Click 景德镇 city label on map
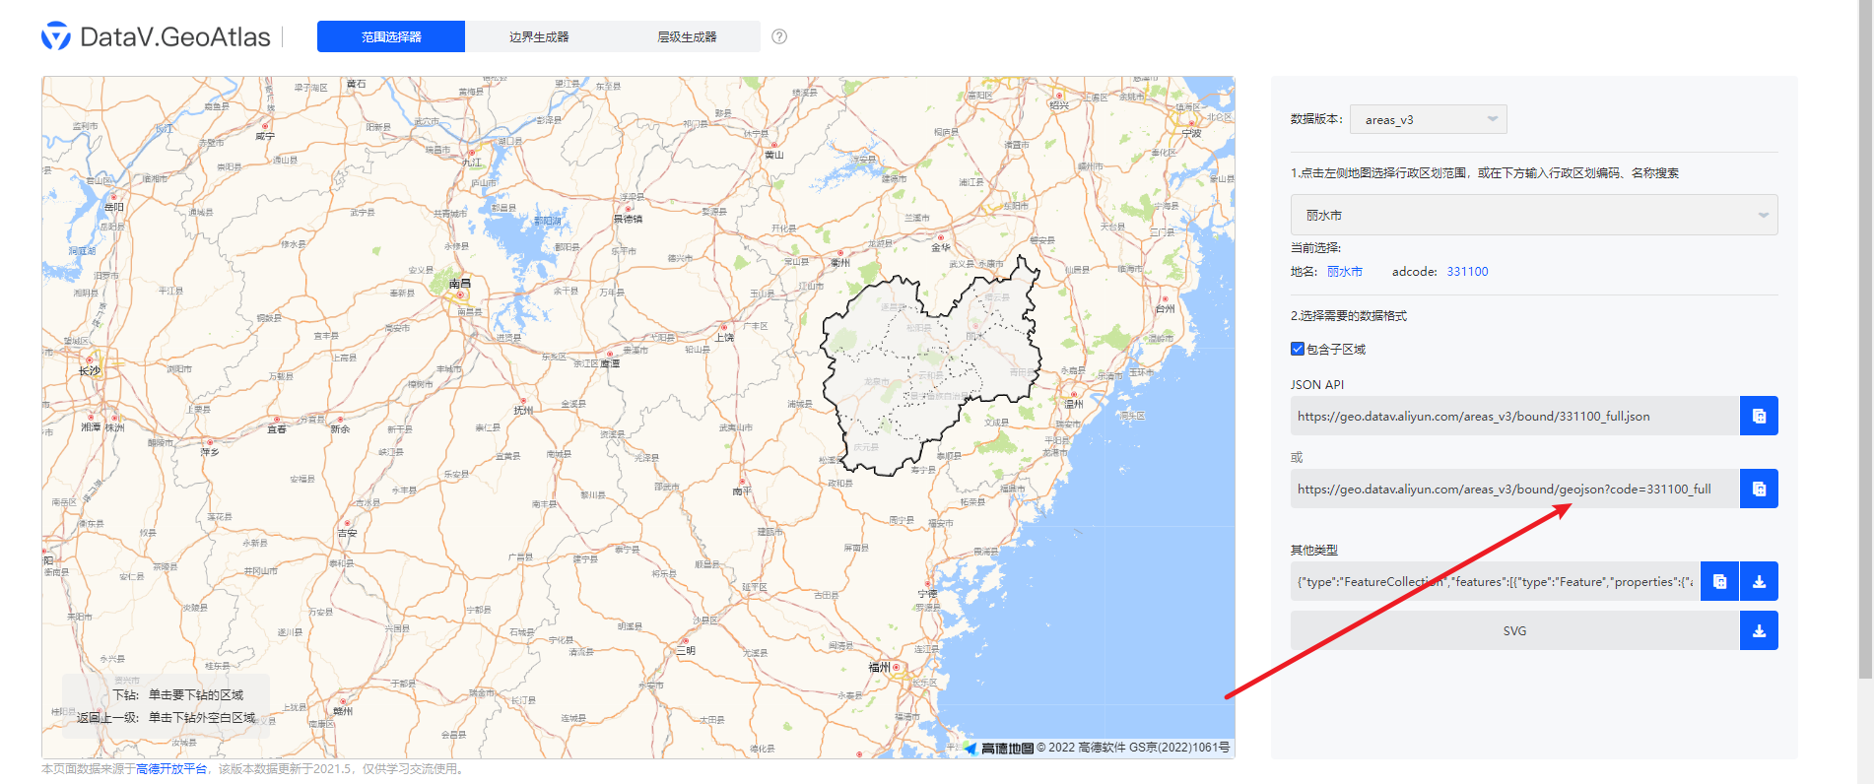This screenshot has width=1874, height=784. tap(628, 219)
